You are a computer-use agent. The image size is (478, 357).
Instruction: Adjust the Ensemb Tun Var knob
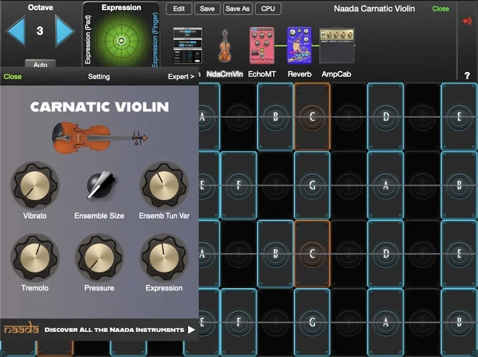pos(164,185)
